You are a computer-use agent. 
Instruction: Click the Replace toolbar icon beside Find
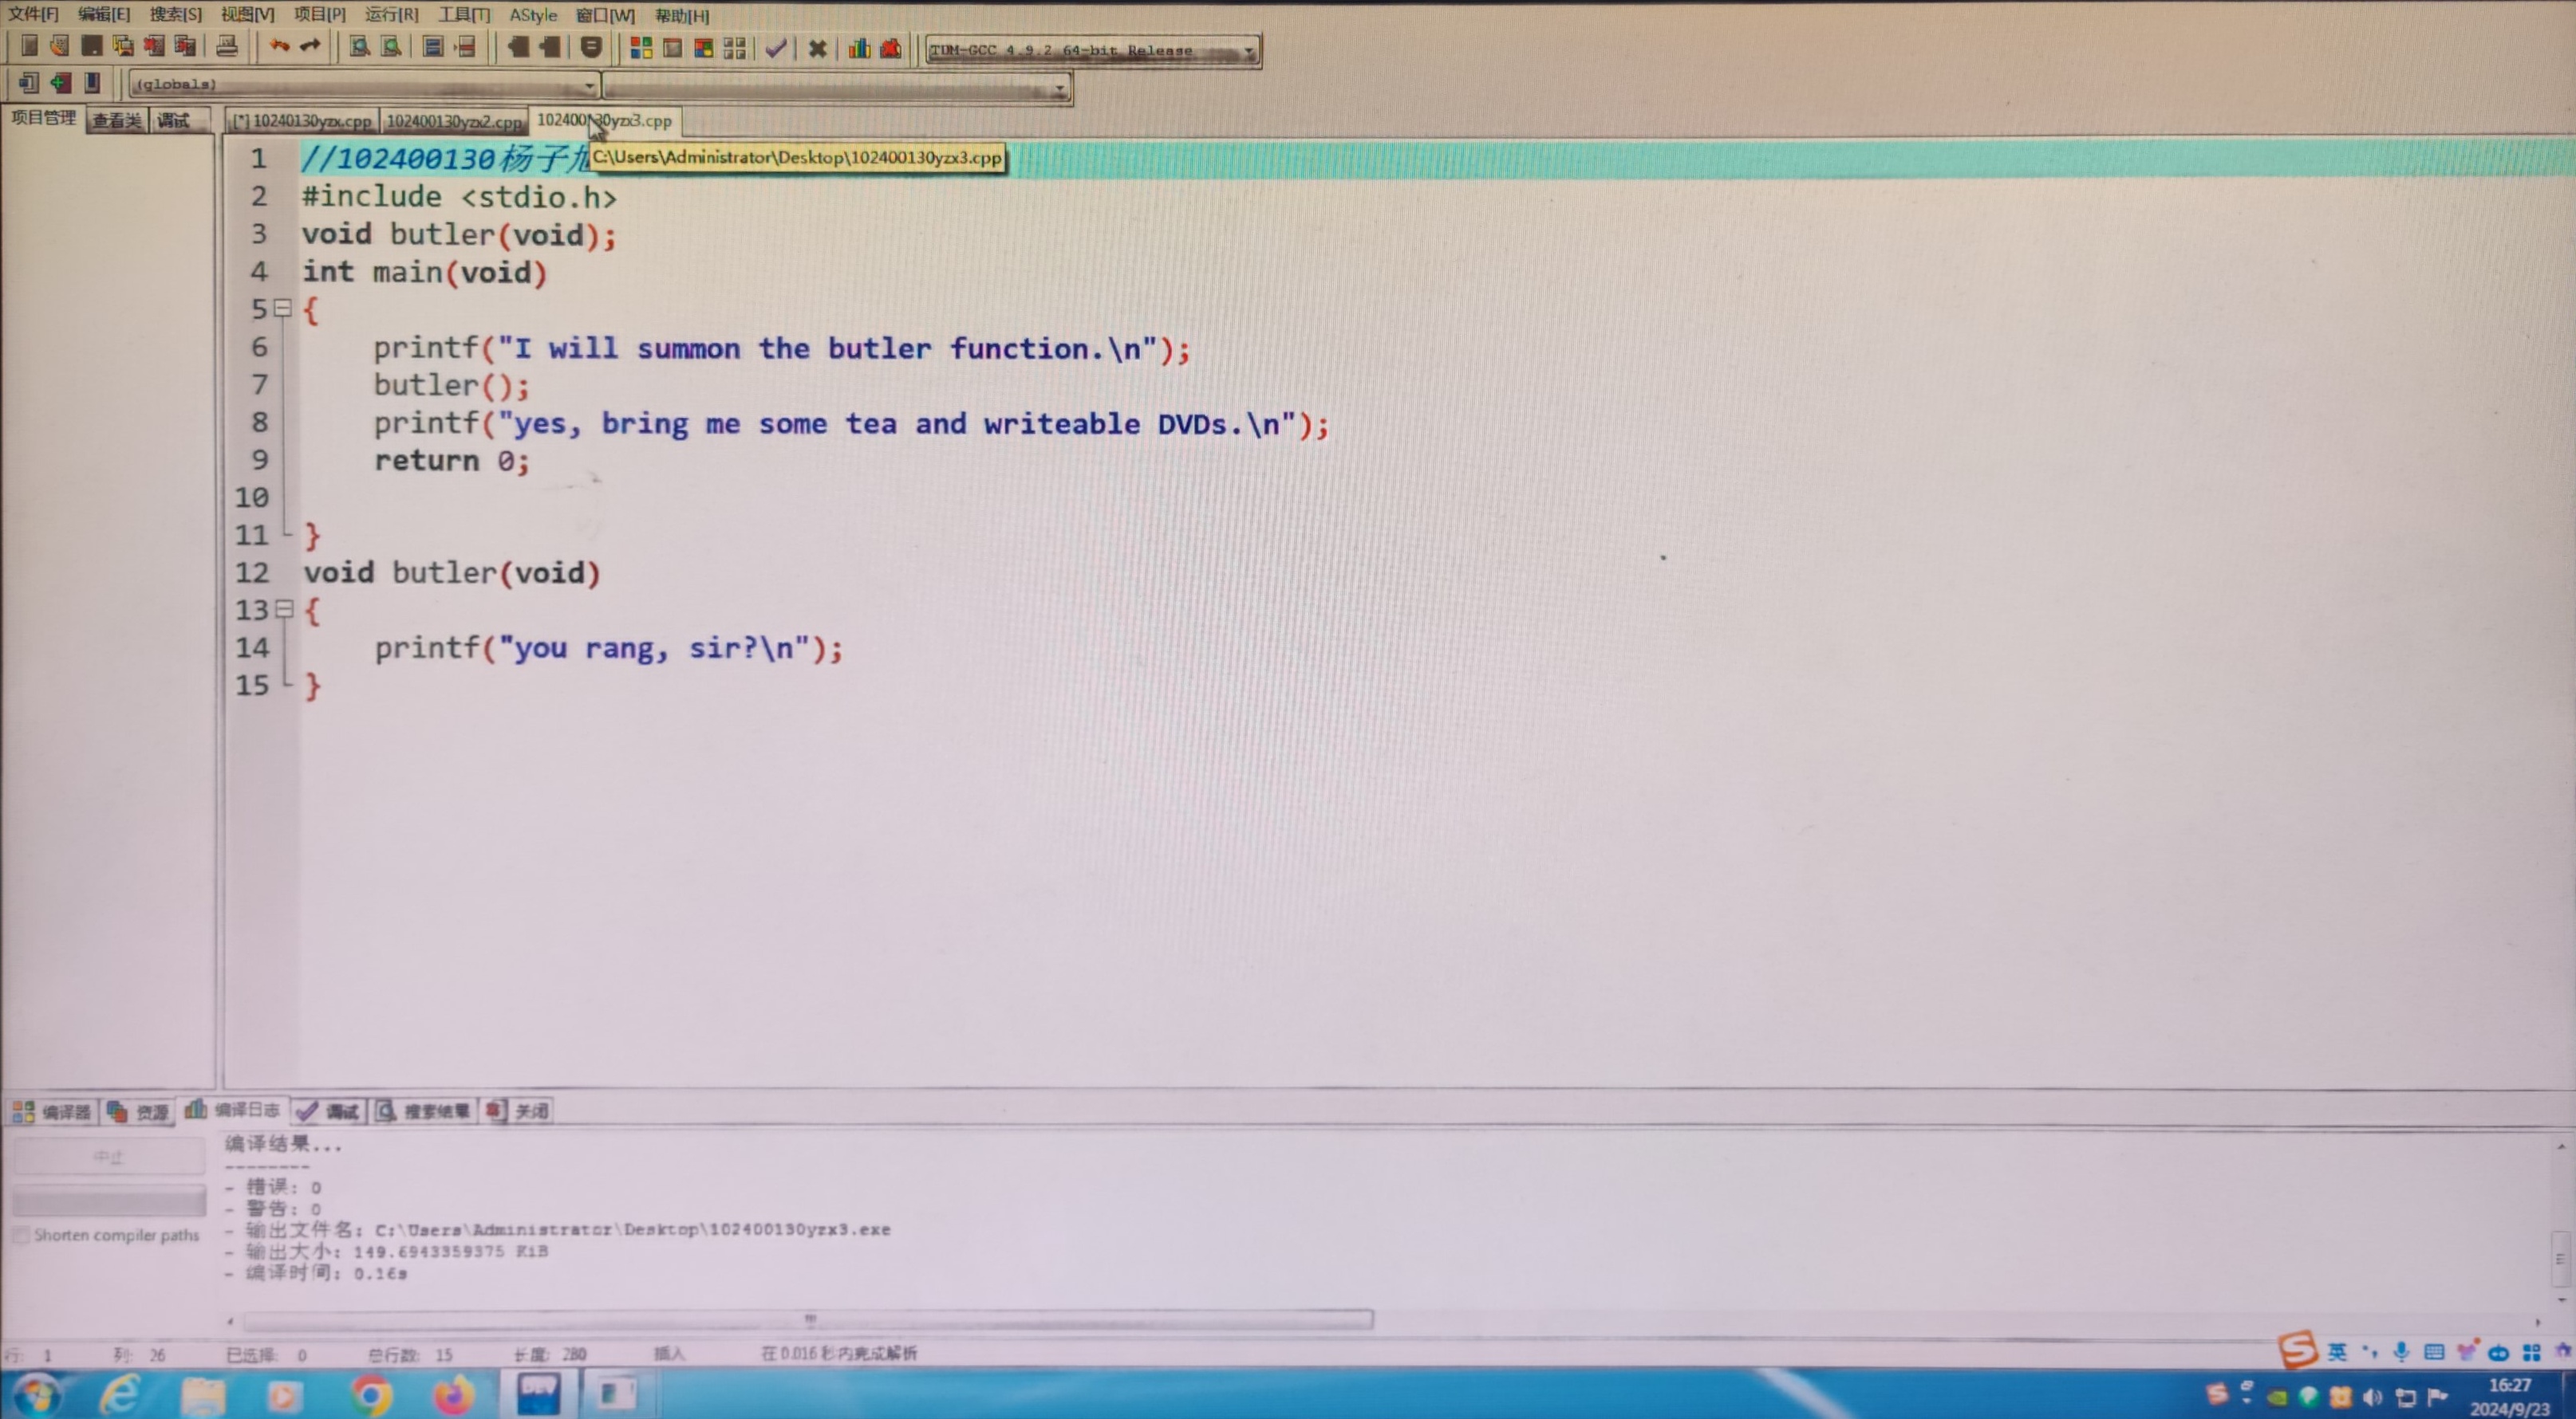(x=391, y=47)
